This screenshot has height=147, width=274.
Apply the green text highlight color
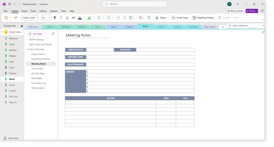[89, 18]
